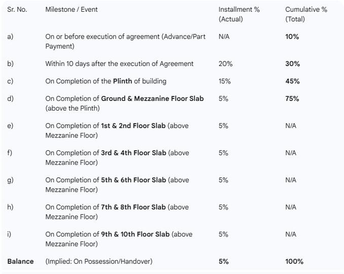344x274 pixels.
Task: Click the "Sr. No." column header
Action: (x=17, y=9)
